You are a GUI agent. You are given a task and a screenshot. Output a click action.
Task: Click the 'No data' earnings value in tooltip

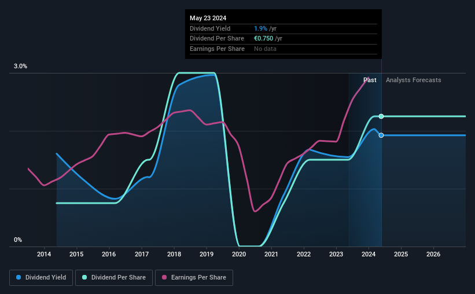point(265,49)
